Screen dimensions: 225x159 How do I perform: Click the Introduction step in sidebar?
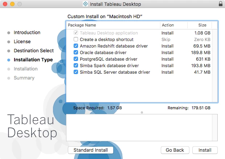[27, 32]
